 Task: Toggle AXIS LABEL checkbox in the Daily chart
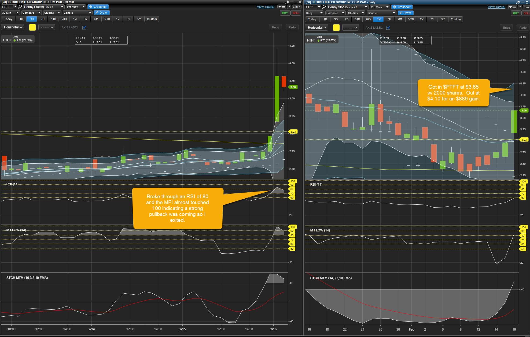[x=388, y=28]
